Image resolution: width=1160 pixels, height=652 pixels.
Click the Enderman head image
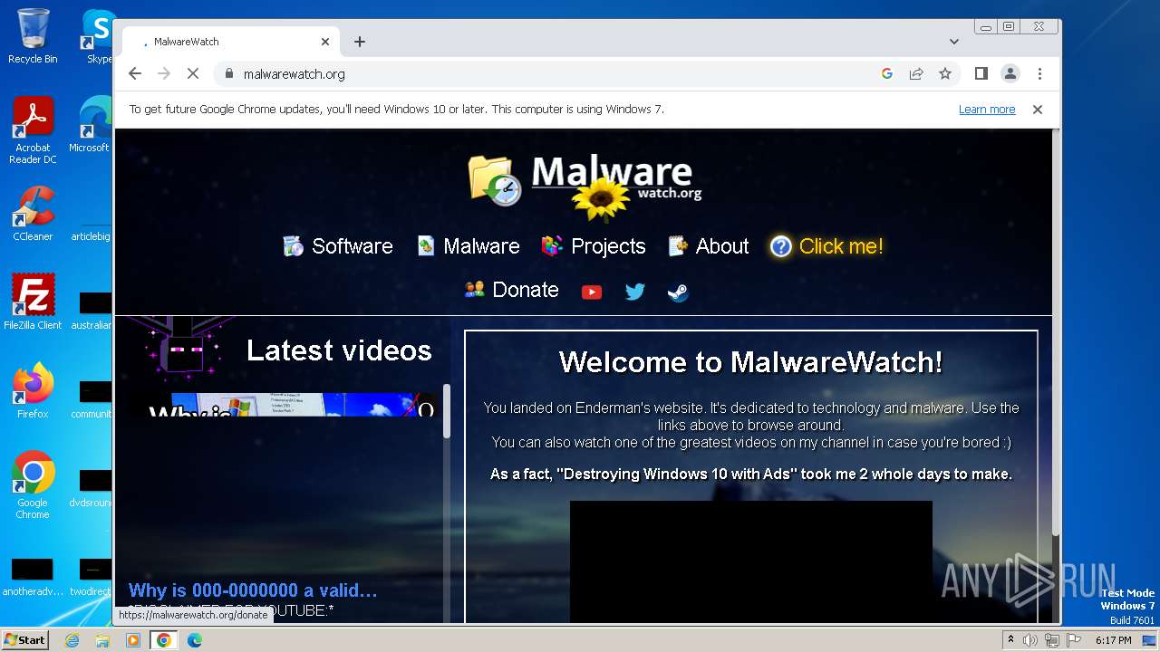coord(185,349)
